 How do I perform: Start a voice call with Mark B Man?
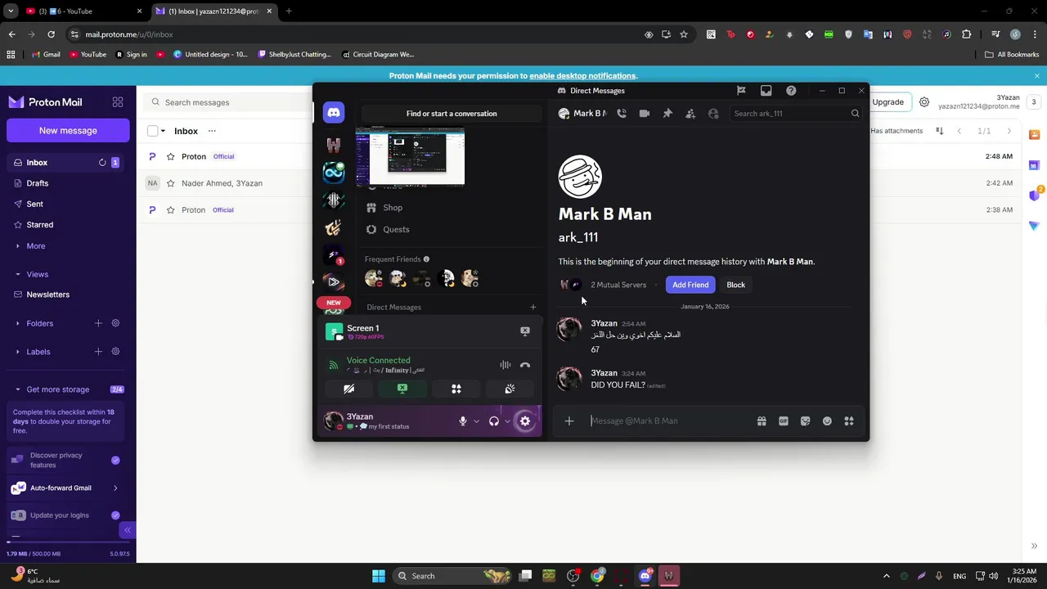tap(622, 114)
